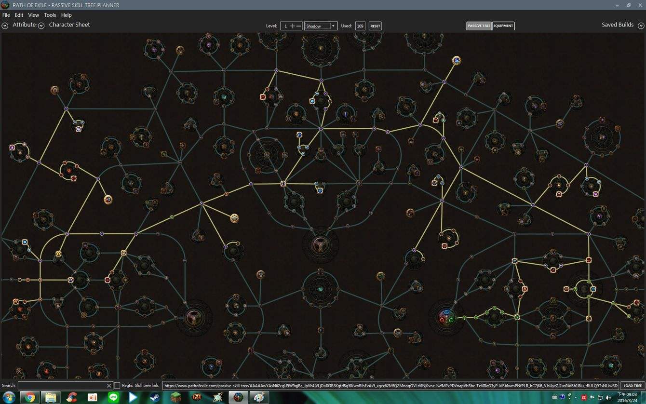Open the Shadow class dropdown
This screenshot has height=404, width=646.
point(321,26)
